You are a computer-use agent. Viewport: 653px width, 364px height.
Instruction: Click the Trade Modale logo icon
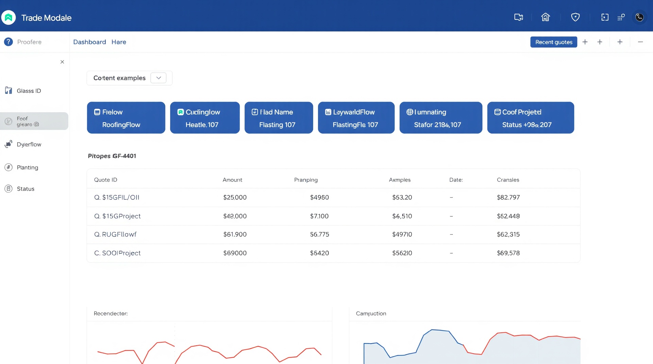9,18
